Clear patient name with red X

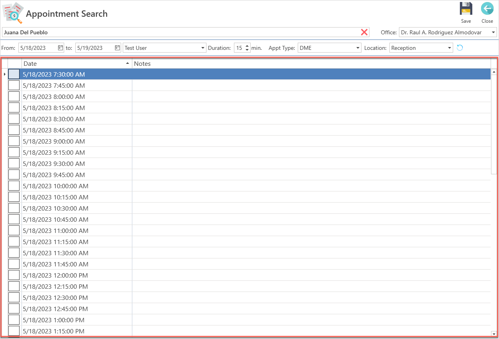pyautogui.click(x=364, y=32)
